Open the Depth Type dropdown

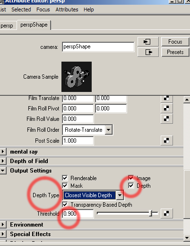pyautogui.click(x=93, y=195)
